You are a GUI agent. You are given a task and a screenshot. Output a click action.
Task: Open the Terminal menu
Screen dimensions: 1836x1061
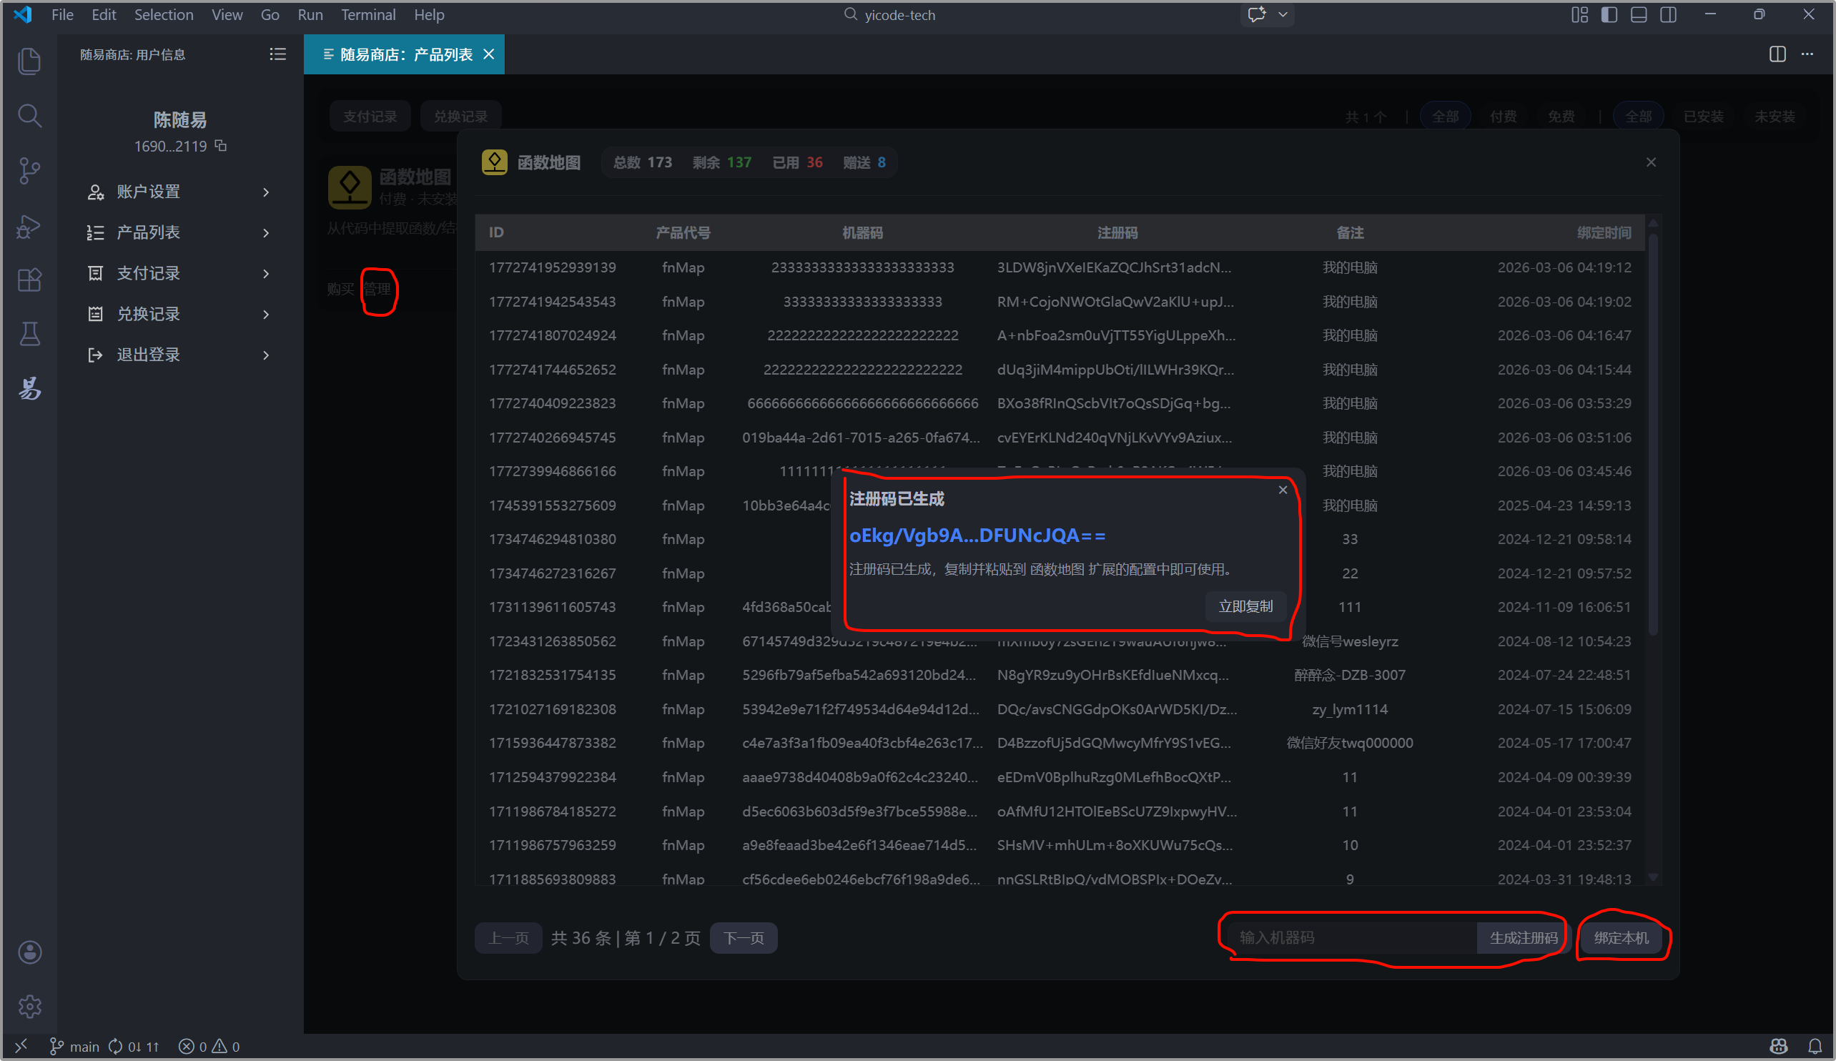coord(368,14)
